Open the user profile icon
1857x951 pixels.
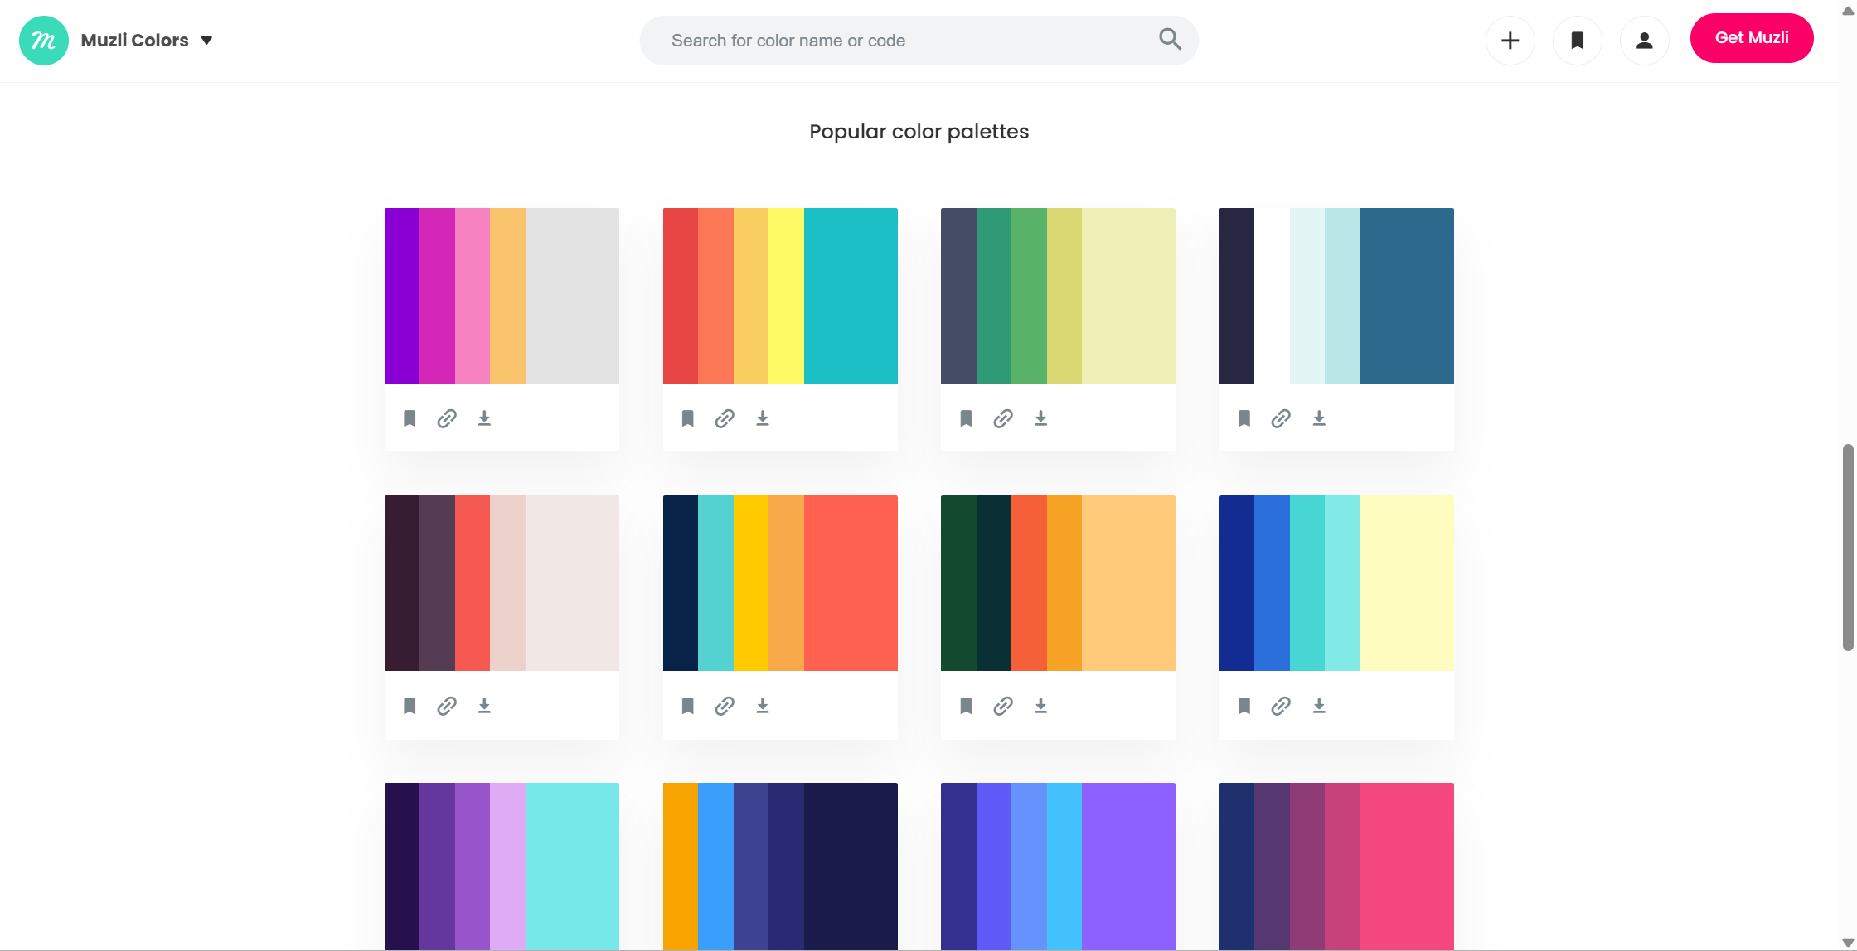[1644, 41]
